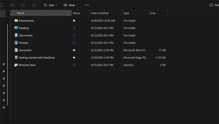Screen dimensions: 219x124
Task: Click the Attachments folder icon
Action: click(16, 20)
